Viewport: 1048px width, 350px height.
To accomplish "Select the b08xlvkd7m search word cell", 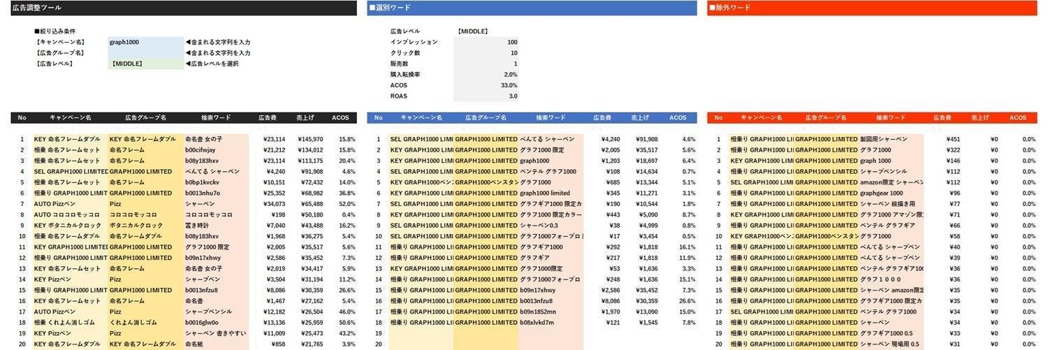I will click(x=551, y=323).
